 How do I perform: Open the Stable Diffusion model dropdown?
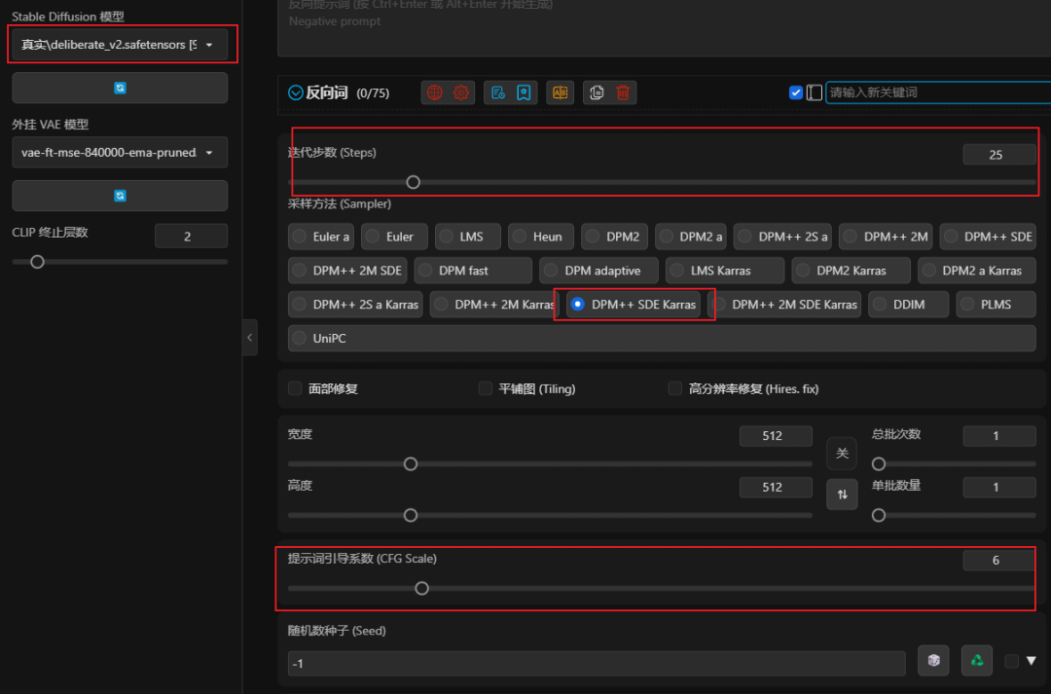point(119,45)
